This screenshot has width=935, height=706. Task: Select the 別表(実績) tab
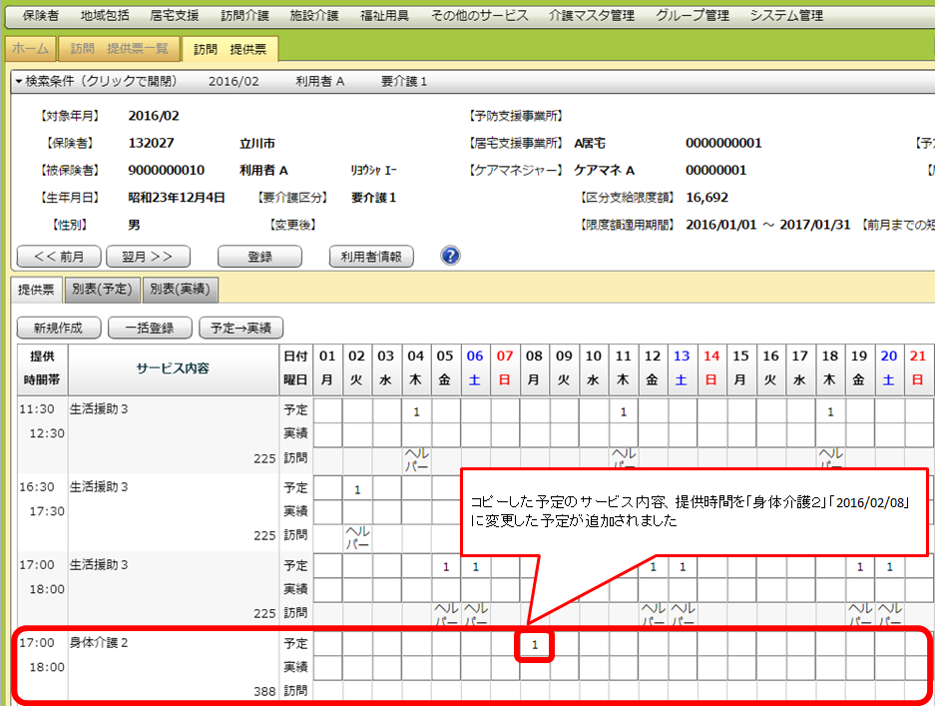click(x=180, y=290)
